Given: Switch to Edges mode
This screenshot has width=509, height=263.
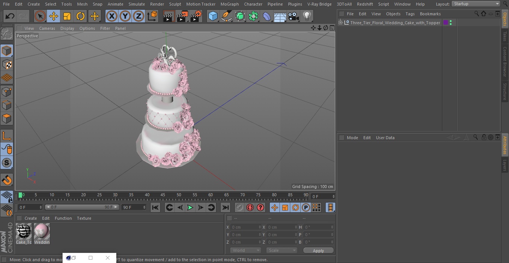Looking at the screenshot, I should (x=7, y=105).
